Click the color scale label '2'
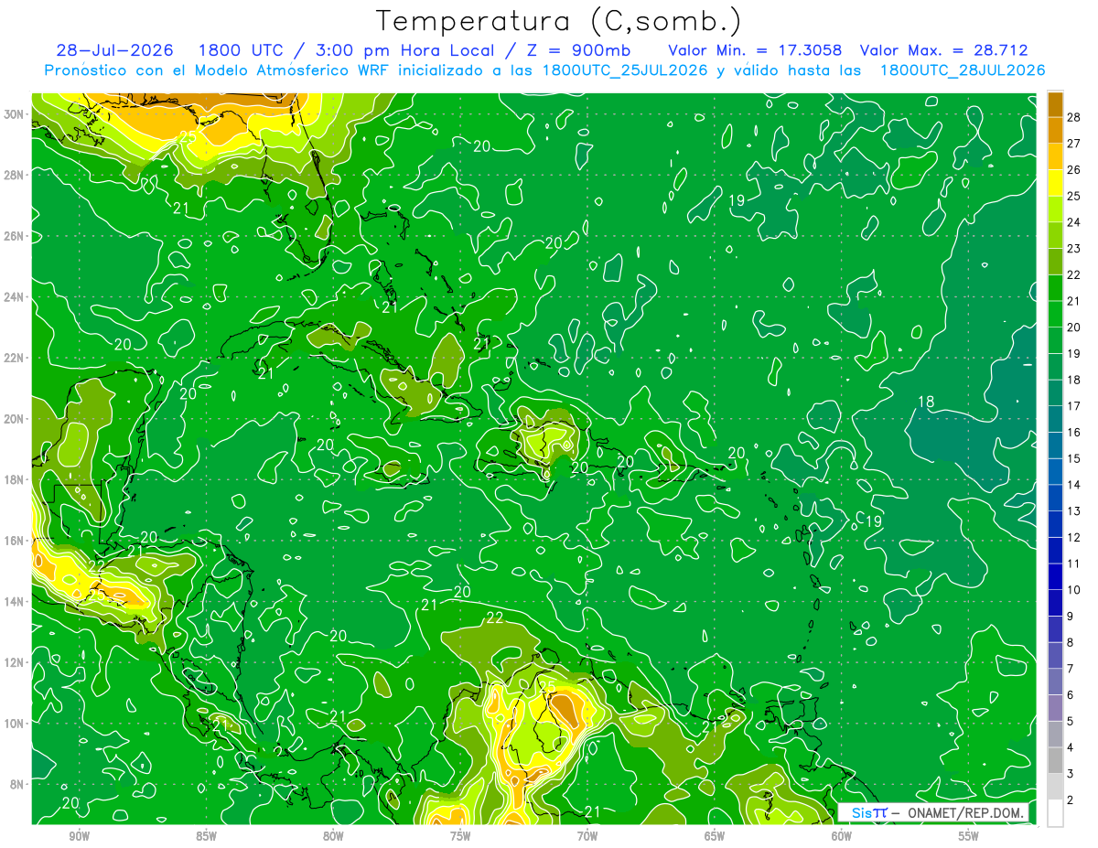The height and width of the screenshot is (848, 1098). [1071, 800]
